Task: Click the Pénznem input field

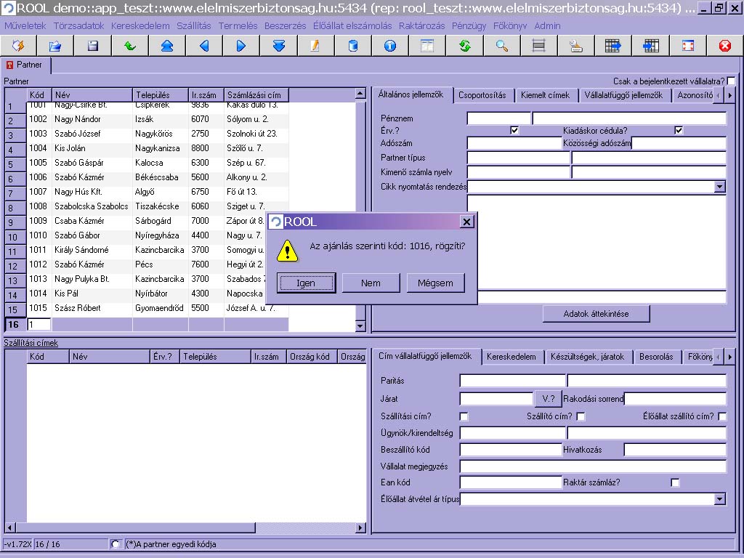Action: click(x=498, y=118)
